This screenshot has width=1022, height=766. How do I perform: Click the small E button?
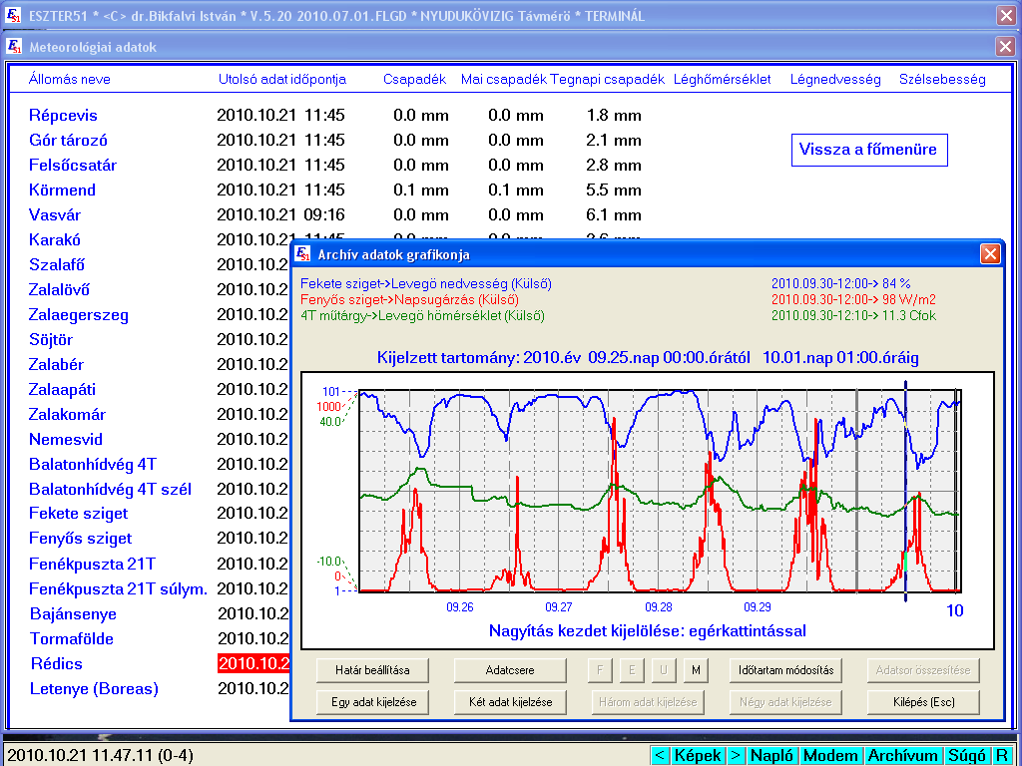pyautogui.click(x=632, y=669)
